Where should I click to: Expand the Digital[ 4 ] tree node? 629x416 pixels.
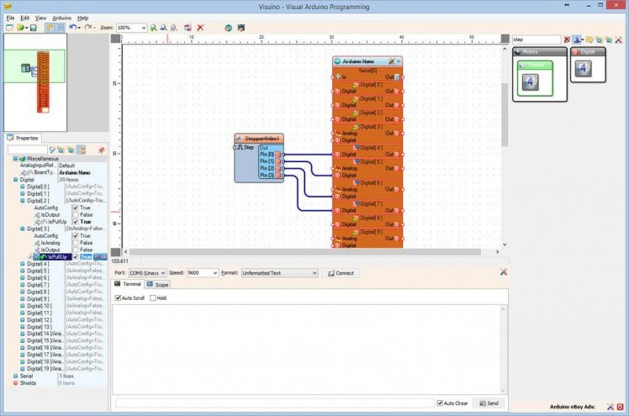click(22, 264)
